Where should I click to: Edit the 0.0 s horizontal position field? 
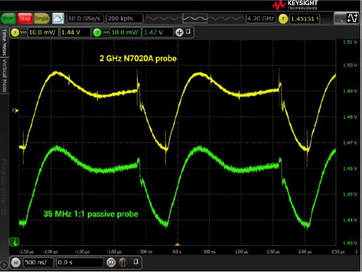[80, 262]
